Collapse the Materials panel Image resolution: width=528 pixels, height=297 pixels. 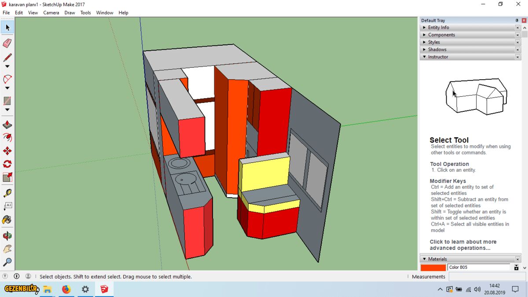coord(467,259)
